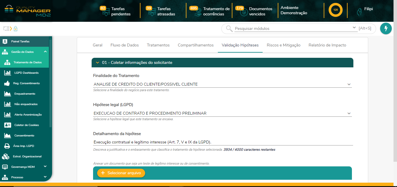Click the 120 circular timer indicator

coord(335,10)
